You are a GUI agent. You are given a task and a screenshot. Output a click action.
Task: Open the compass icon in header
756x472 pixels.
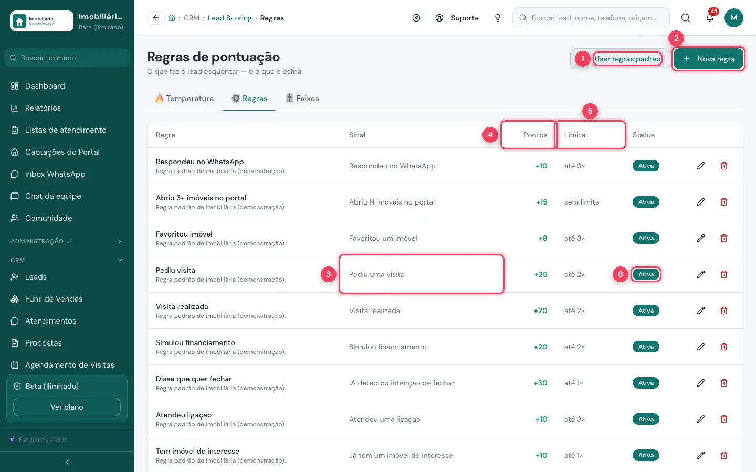click(416, 18)
